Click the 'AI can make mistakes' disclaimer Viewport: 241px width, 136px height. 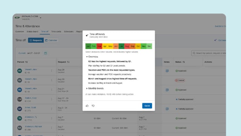[x=110, y=94]
